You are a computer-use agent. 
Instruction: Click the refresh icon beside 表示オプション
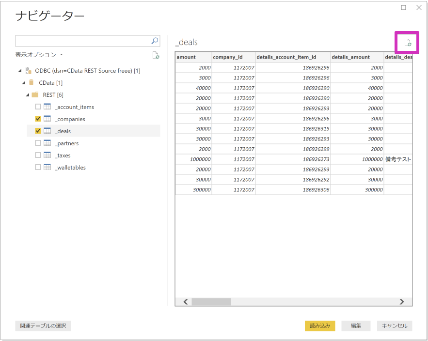point(156,55)
